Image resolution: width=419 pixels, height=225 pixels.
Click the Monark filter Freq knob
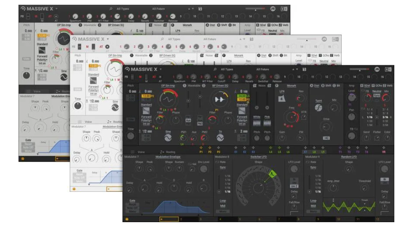pos(291,117)
